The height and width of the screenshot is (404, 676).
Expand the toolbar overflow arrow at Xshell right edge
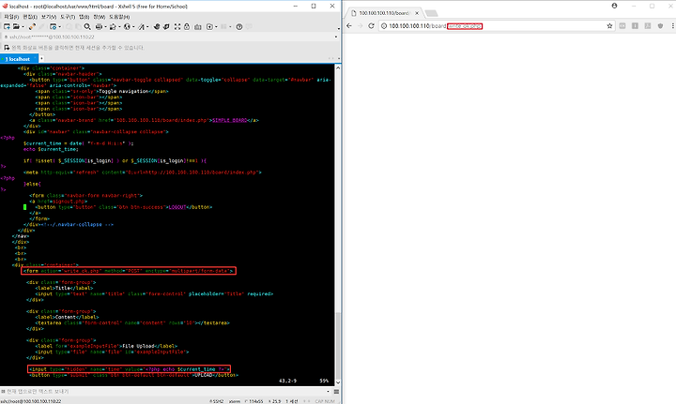(x=338, y=28)
